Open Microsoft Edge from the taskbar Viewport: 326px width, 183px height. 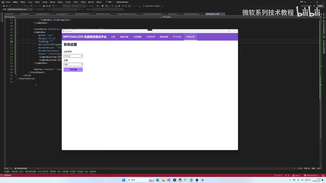click(158, 180)
